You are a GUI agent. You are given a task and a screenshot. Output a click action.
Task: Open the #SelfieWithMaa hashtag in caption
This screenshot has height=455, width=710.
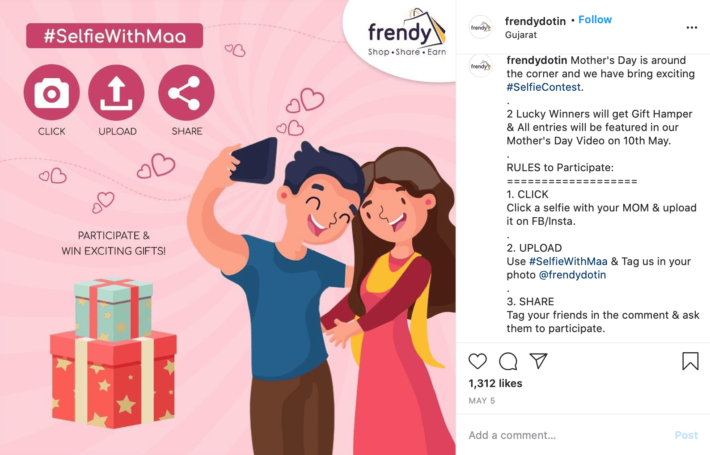tap(568, 261)
